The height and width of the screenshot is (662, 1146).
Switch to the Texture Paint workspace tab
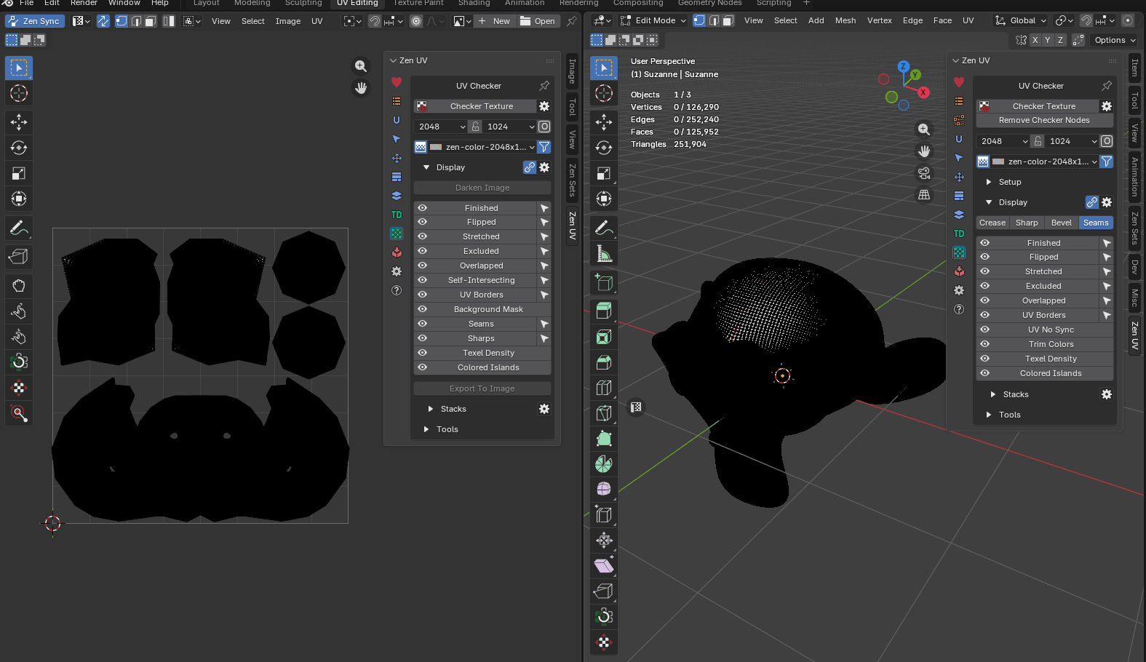418,4
